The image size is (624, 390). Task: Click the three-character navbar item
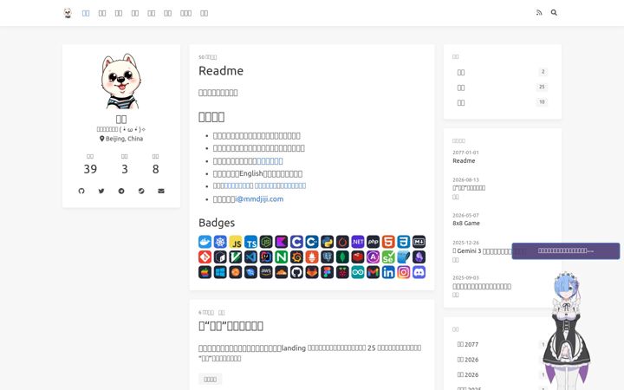[x=185, y=13]
